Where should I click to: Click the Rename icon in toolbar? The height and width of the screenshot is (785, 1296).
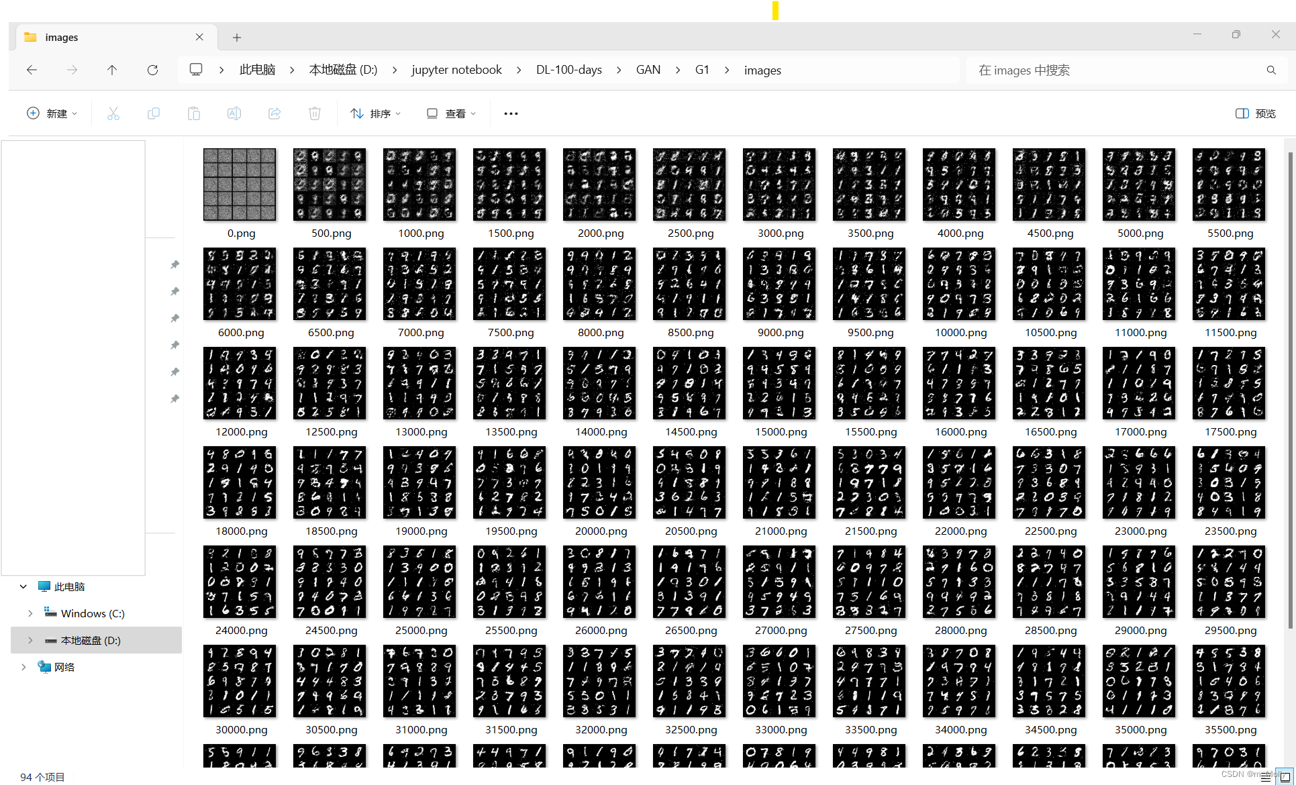pyautogui.click(x=234, y=113)
